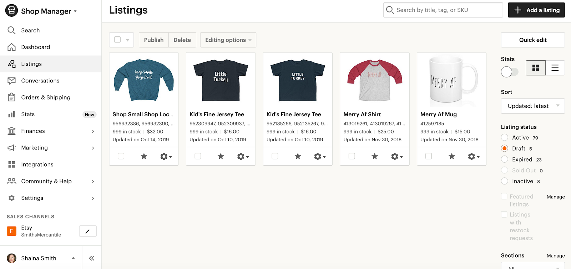Click the Quick edit button
The height and width of the screenshot is (269, 571).
533,40
